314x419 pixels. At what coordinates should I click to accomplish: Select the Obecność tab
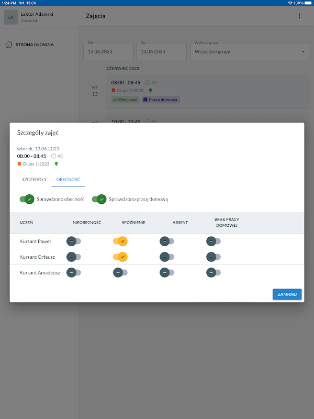coord(68,179)
